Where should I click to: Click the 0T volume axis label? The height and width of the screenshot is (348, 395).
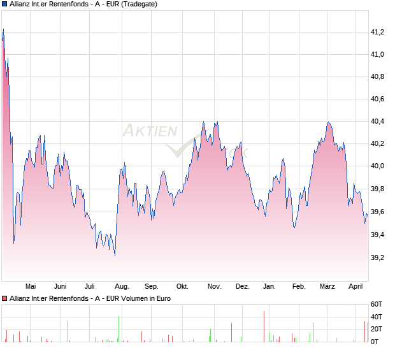pos(376,342)
